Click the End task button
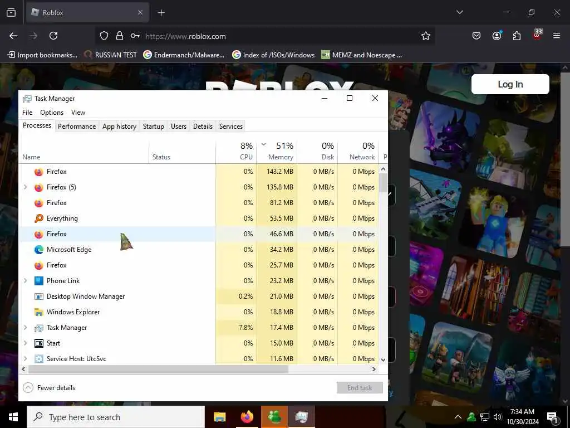Viewport: 570px width, 428px height. tap(360, 388)
